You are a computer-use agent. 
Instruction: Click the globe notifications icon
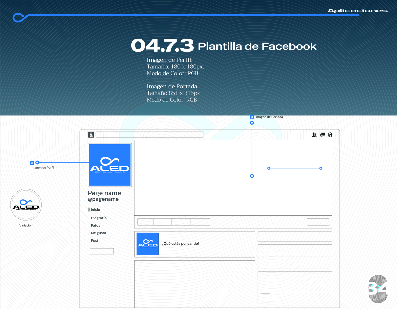[x=330, y=135]
